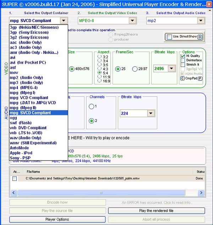Select the 11:9 aspect ratio
This screenshot has width=213, height=225.
click(x=99, y=77)
